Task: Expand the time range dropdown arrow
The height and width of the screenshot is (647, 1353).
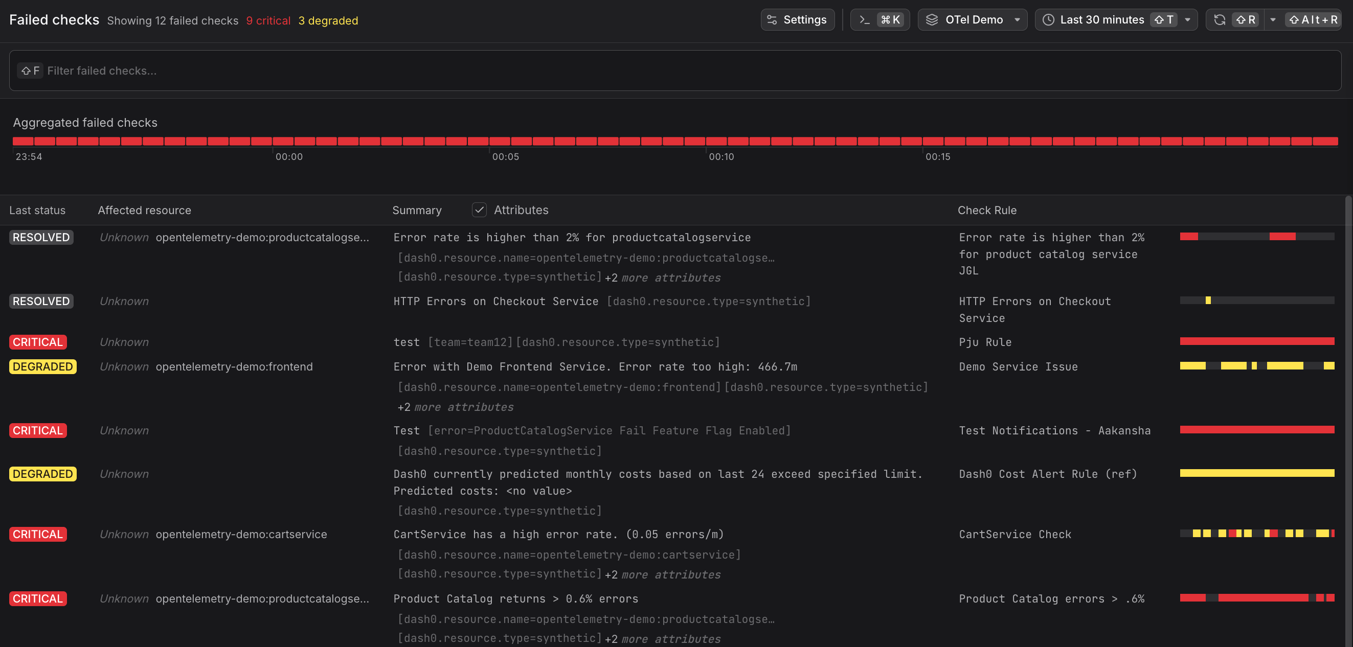Action: (x=1187, y=20)
